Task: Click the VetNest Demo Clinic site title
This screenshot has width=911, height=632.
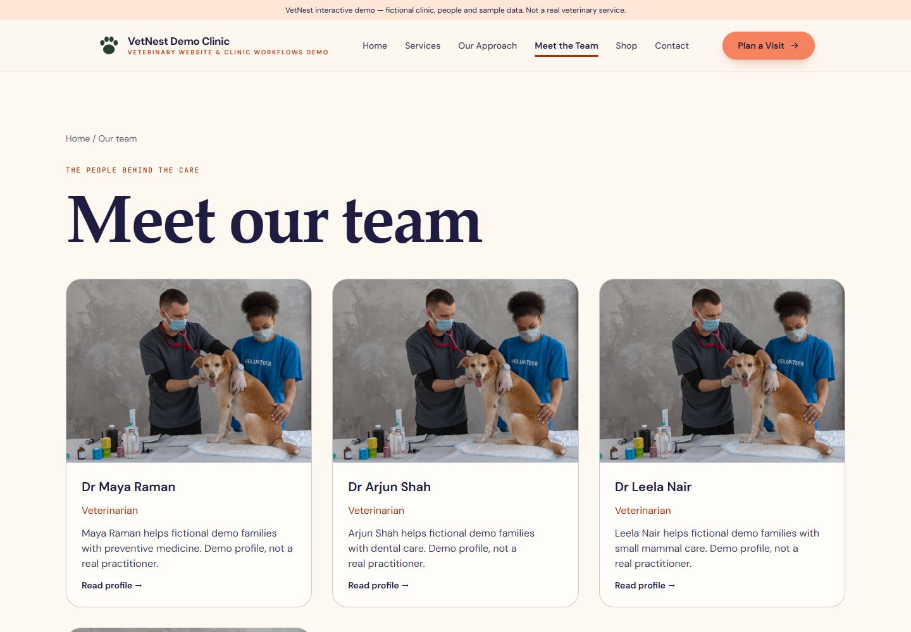Action: (x=178, y=41)
